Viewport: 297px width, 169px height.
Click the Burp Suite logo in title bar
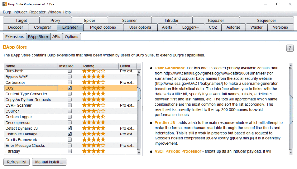coord(5,4)
